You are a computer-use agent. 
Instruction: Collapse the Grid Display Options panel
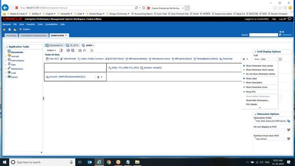pyautogui.click(x=255, y=52)
